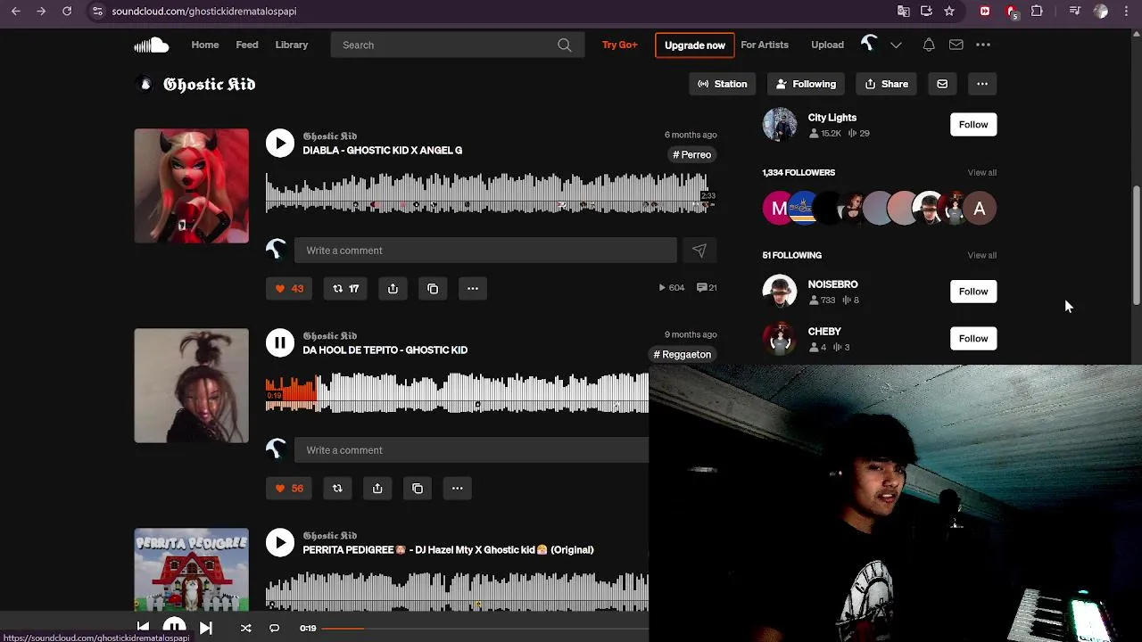Share DA HOOL DE TEPITO track
1142x642 pixels.
pos(377,488)
